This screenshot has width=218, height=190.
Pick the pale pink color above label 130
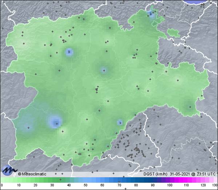pos(215,180)
